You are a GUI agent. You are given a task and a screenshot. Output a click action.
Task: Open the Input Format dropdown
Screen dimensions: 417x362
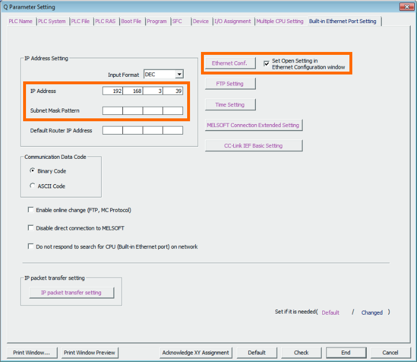tap(179, 74)
